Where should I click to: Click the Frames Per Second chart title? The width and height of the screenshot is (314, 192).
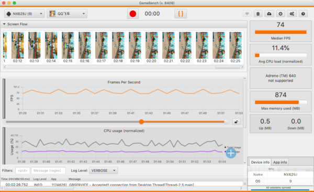coord(124,82)
